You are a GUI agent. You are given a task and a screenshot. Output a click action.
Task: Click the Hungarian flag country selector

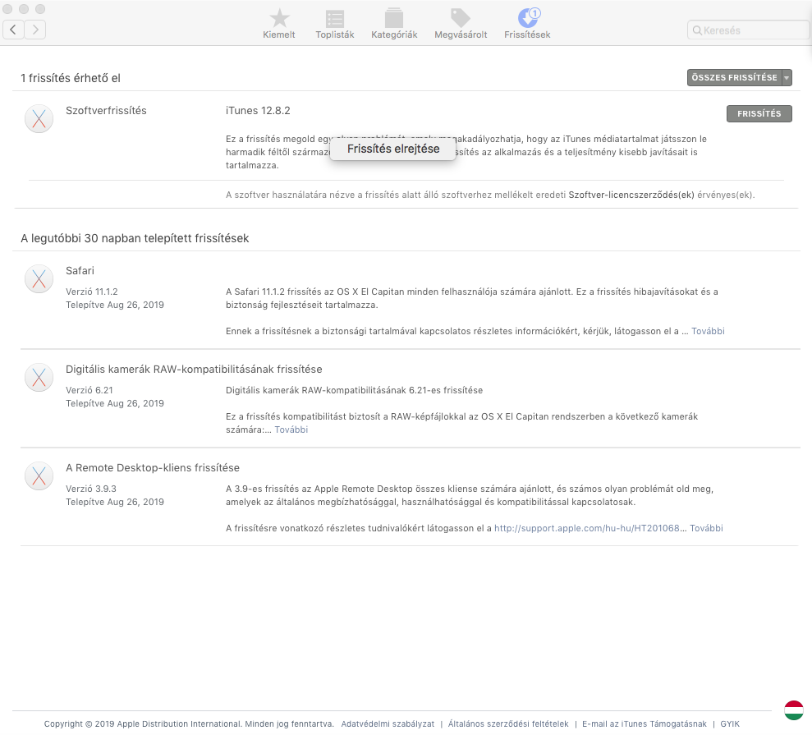click(x=794, y=710)
